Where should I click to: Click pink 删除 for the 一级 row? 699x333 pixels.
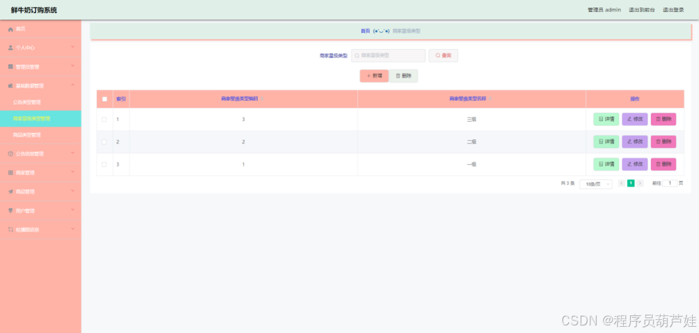664,164
